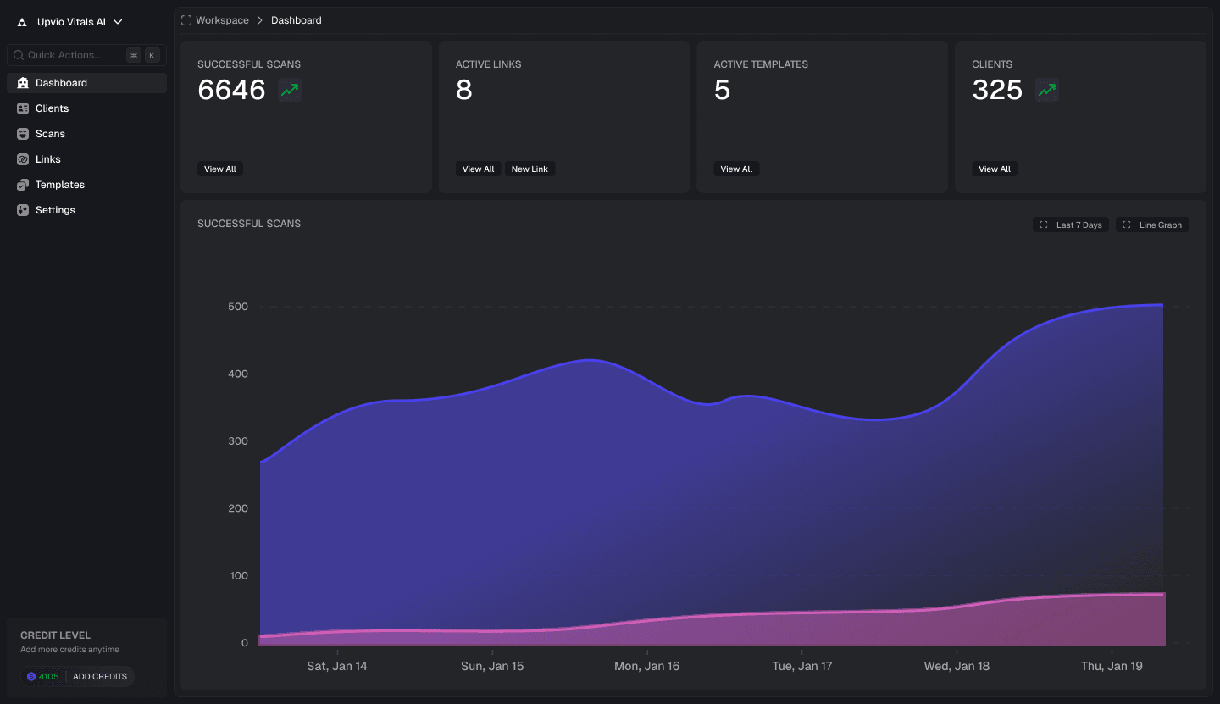Image resolution: width=1220 pixels, height=704 pixels.
Task: Click the New Link button
Action: [530, 169]
